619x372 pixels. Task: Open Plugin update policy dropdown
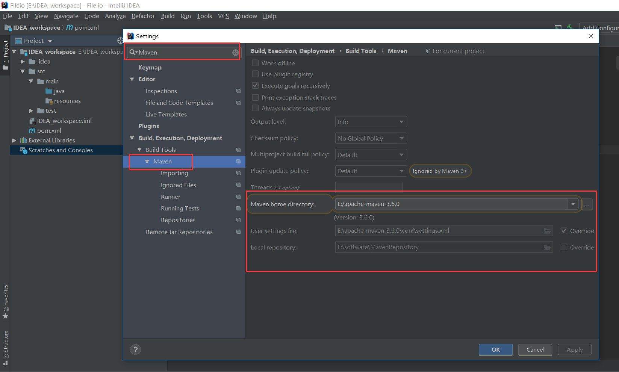(x=371, y=171)
